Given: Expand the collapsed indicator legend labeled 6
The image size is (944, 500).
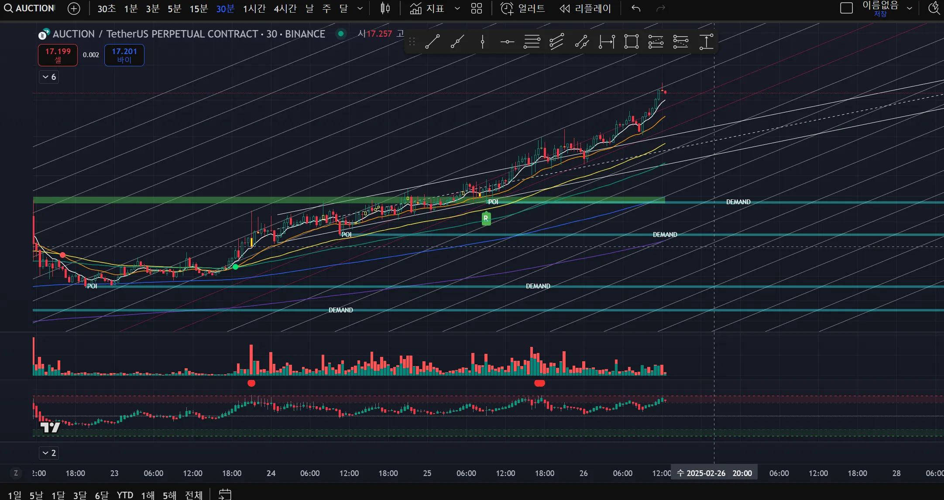Looking at the screenshot, I should point(49,77).
